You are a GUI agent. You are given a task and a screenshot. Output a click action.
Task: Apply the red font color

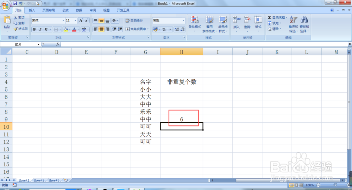click(74, 29)
